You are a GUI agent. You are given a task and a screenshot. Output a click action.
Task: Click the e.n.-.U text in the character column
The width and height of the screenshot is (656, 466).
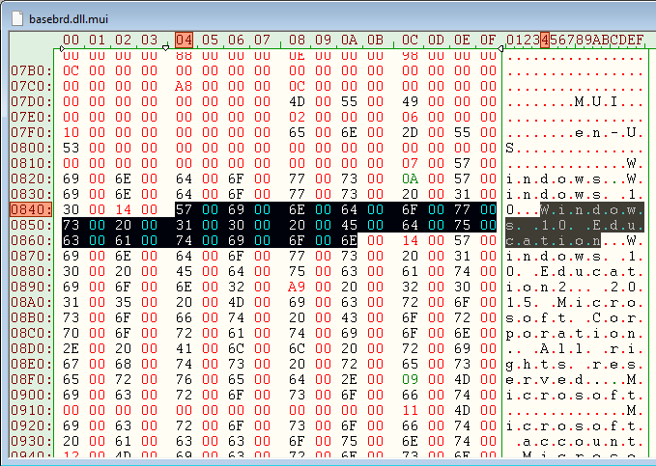tap(605, 132)
